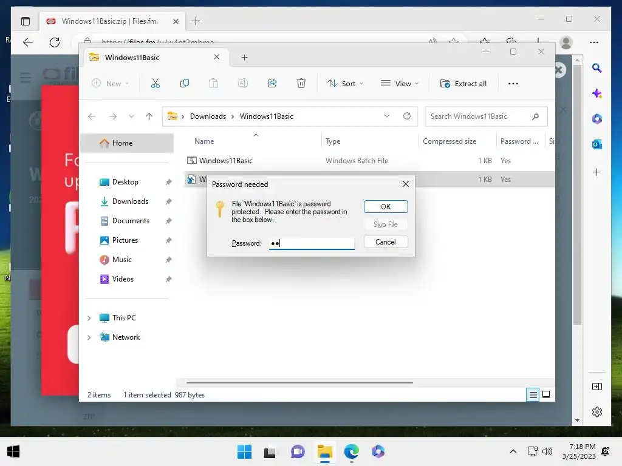Image resolution: width=622 pixels, height=466 pixels.
Task: Click Cancel in the Password needed dialog
Action: click(x=386, y=241)
